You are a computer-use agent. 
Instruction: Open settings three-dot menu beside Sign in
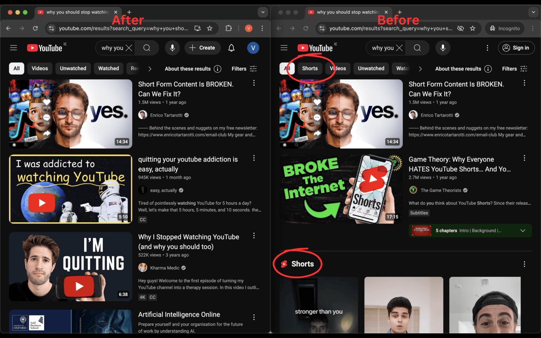[487, 48]
